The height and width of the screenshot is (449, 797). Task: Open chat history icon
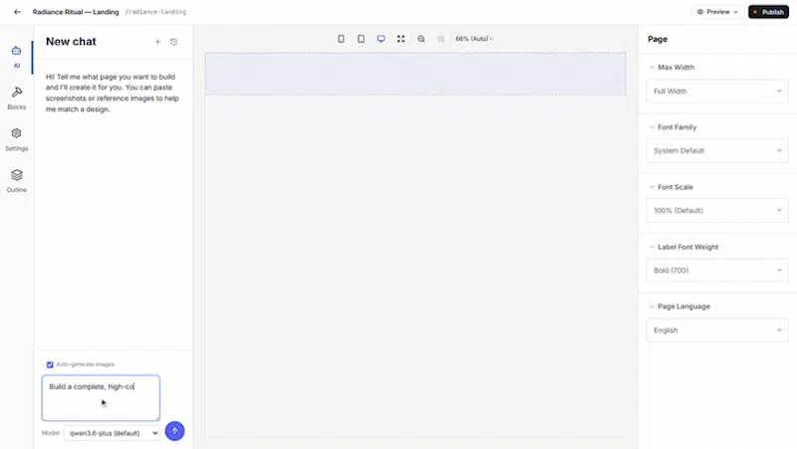[x=173, y=42]
